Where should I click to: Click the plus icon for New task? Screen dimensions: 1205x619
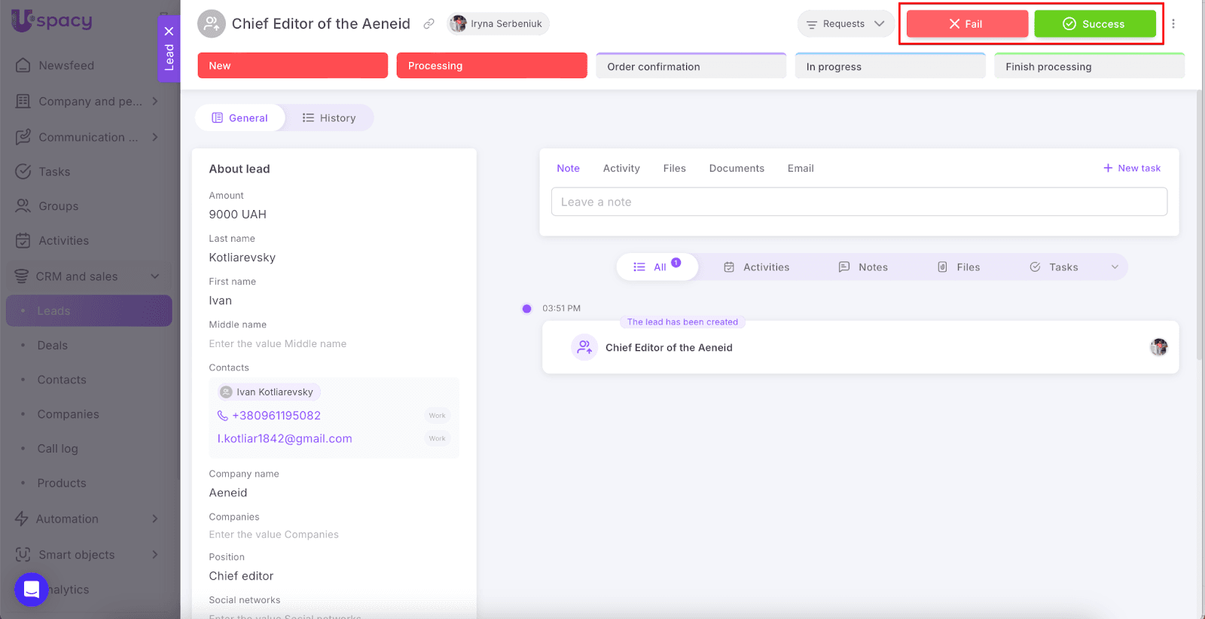1108,168
